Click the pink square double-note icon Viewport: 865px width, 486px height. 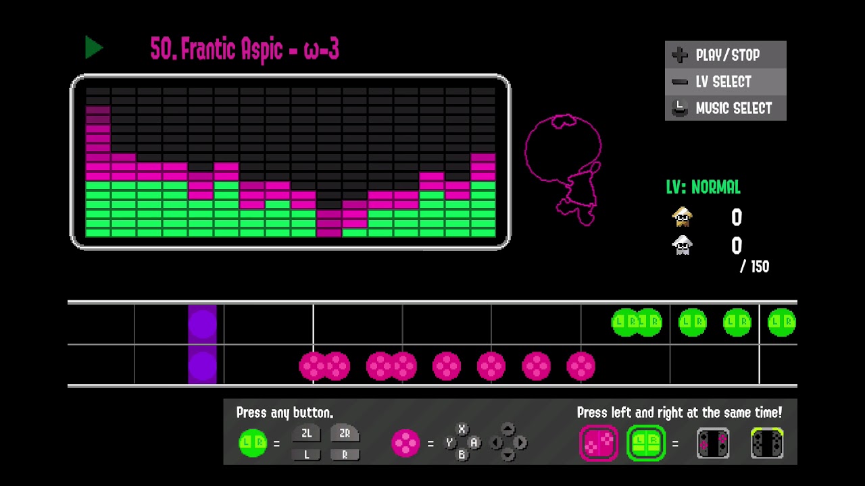point(599,443)
